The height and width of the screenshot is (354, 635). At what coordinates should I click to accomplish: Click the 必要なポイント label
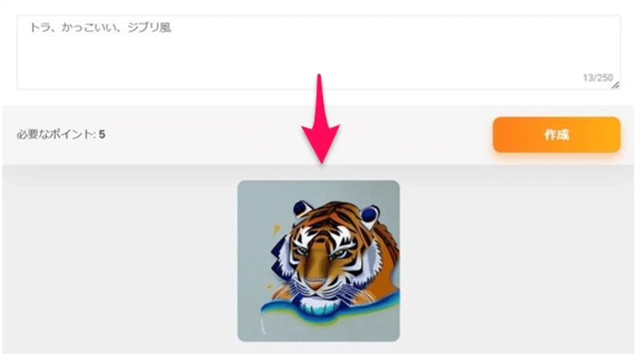point(56,134)
